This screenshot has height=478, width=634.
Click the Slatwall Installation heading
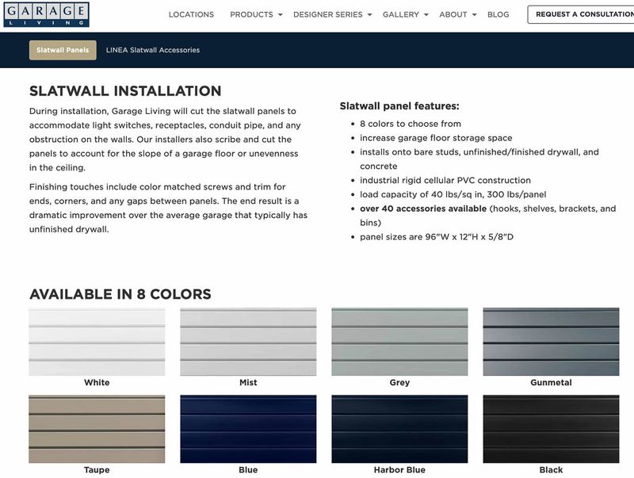pos(125,91)
